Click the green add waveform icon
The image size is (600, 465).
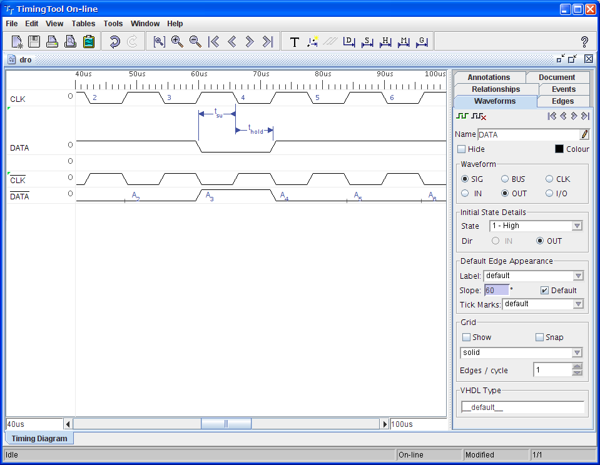462,116
